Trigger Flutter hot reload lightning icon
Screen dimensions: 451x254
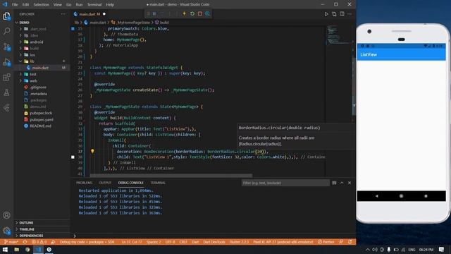coord(185,13)
